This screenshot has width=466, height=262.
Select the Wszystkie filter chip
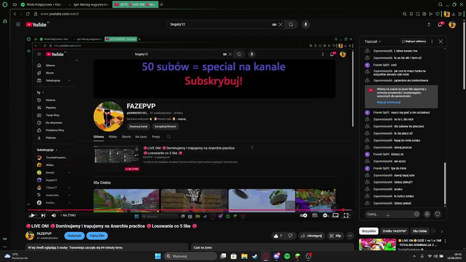(x=368, y=231)
